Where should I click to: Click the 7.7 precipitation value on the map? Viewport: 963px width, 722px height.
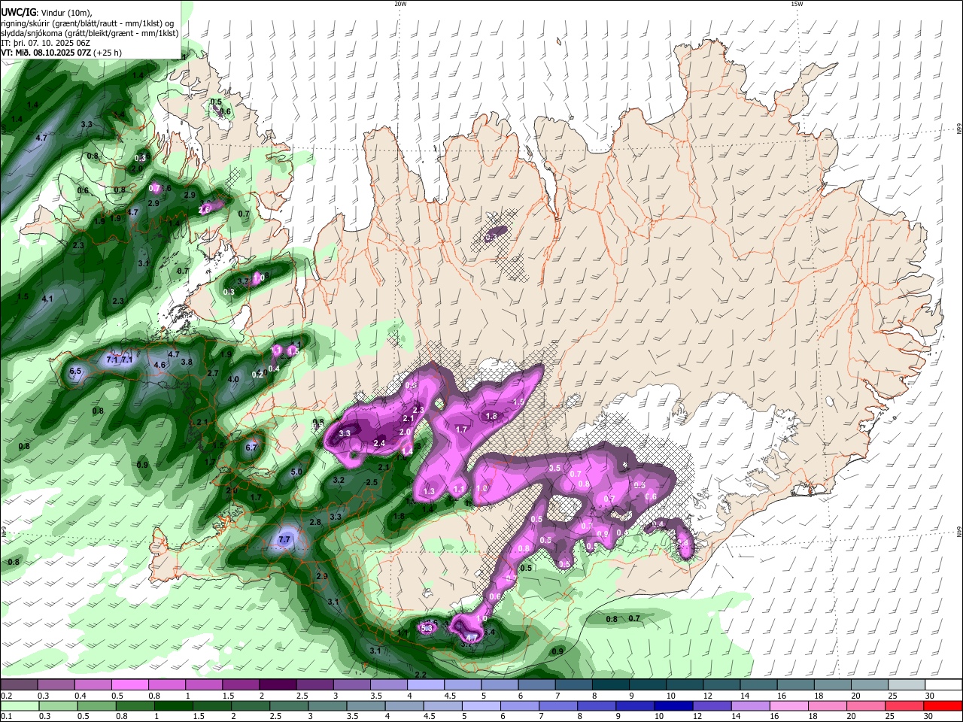coord(284,540)
